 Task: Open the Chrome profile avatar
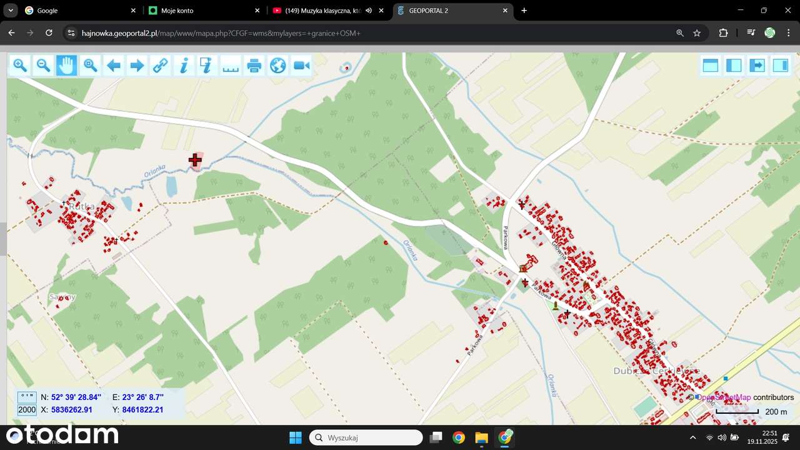tap(770, 33)
